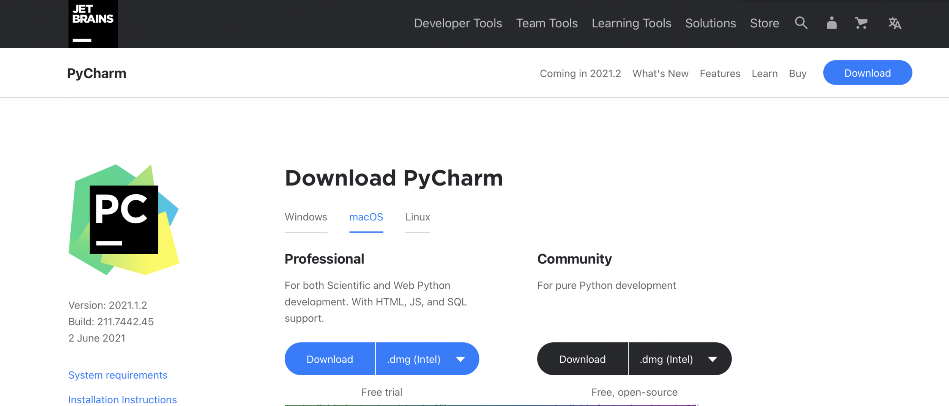Viewport: 949px width, 406px height.
Task: Open the site search magnifier icon
Action: [x=801, y=23]
